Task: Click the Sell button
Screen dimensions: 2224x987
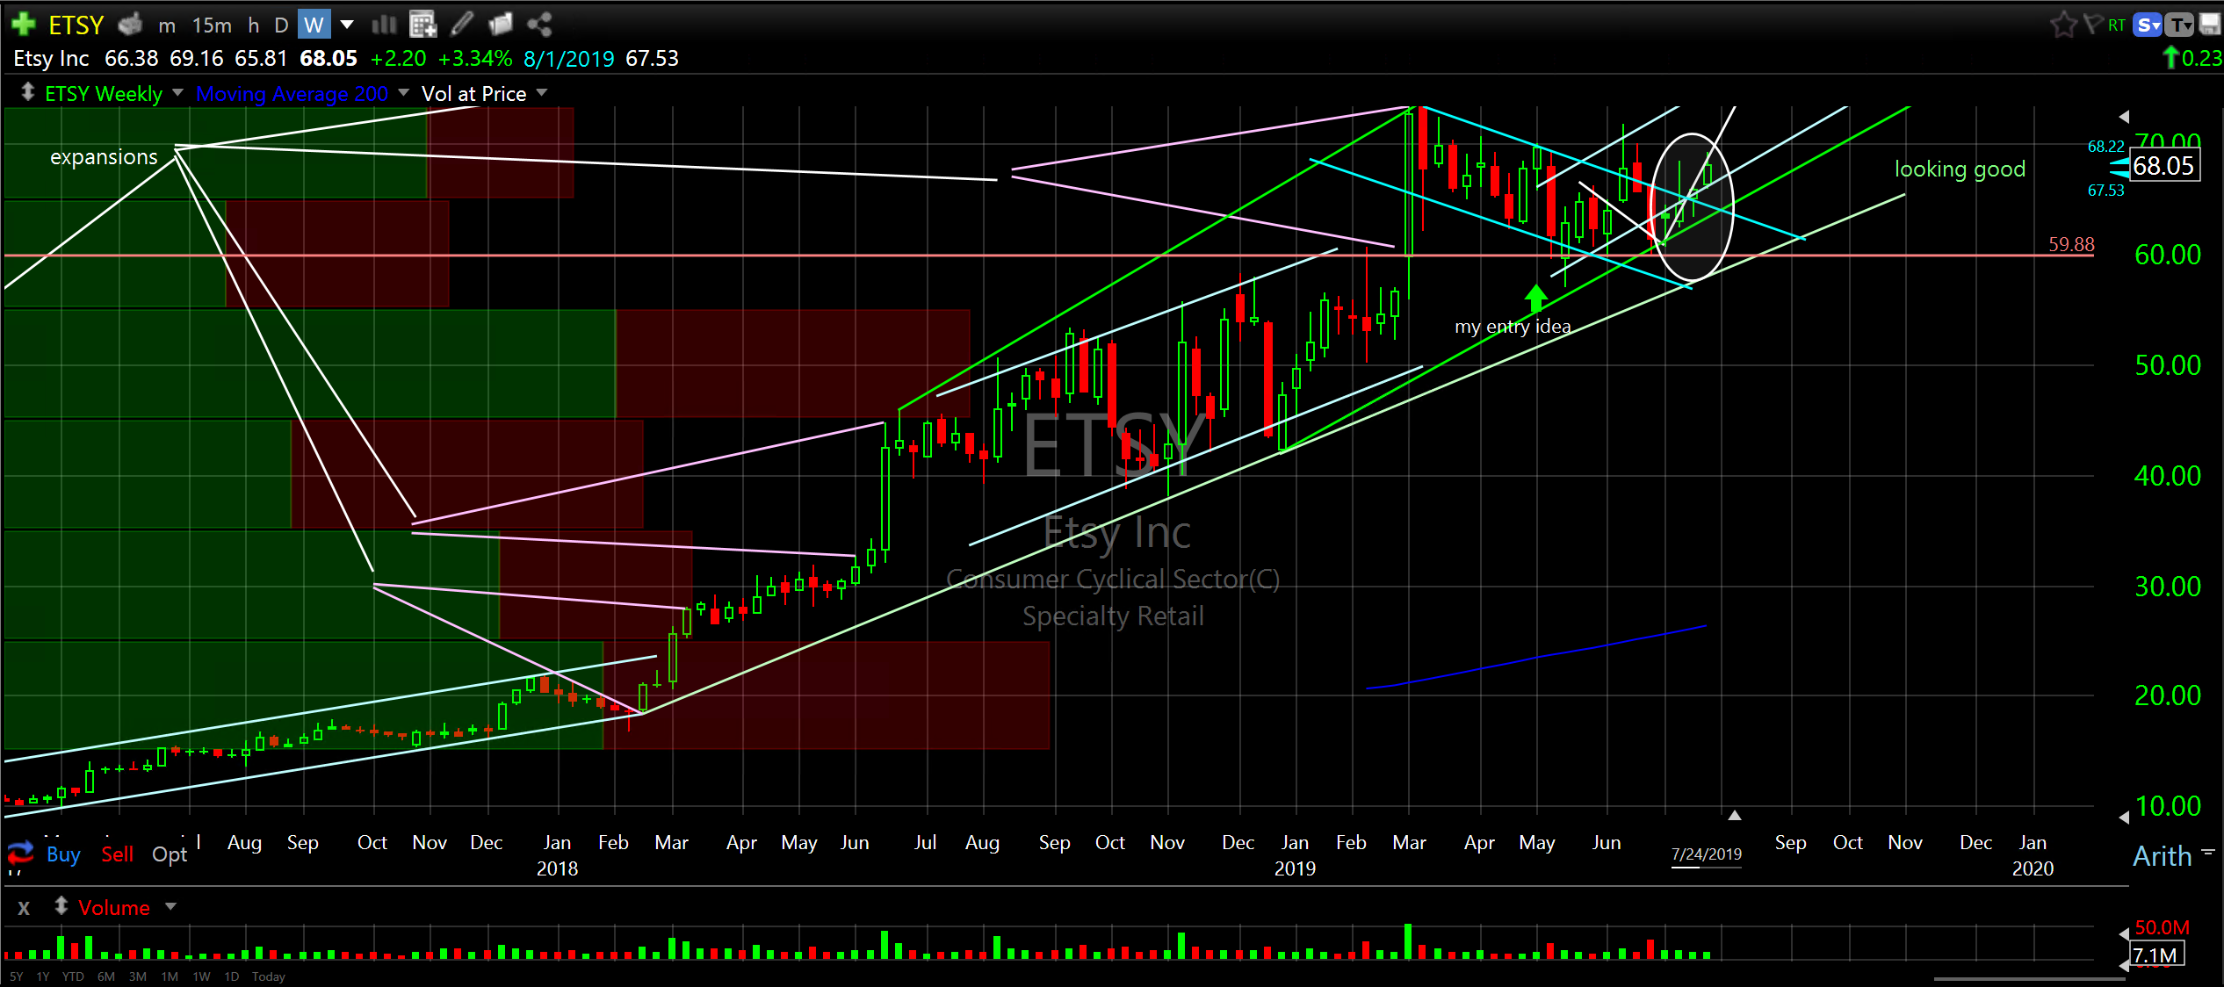Action: [117, 854]
